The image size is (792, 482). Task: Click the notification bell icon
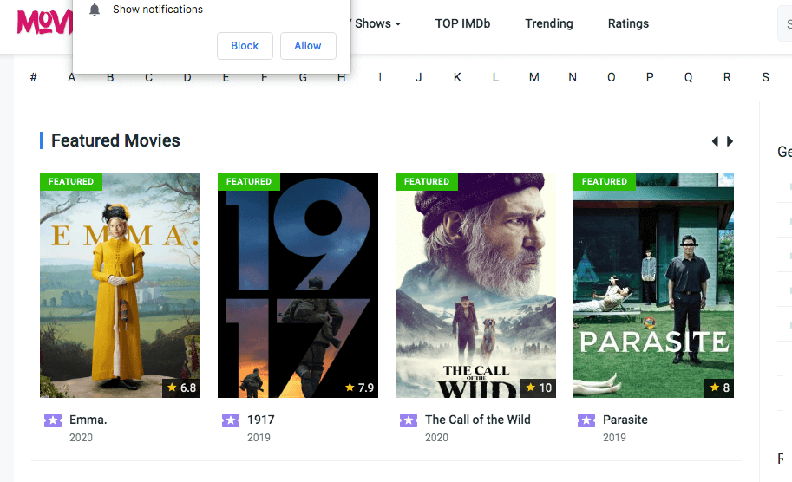click(x=95, y=10)
